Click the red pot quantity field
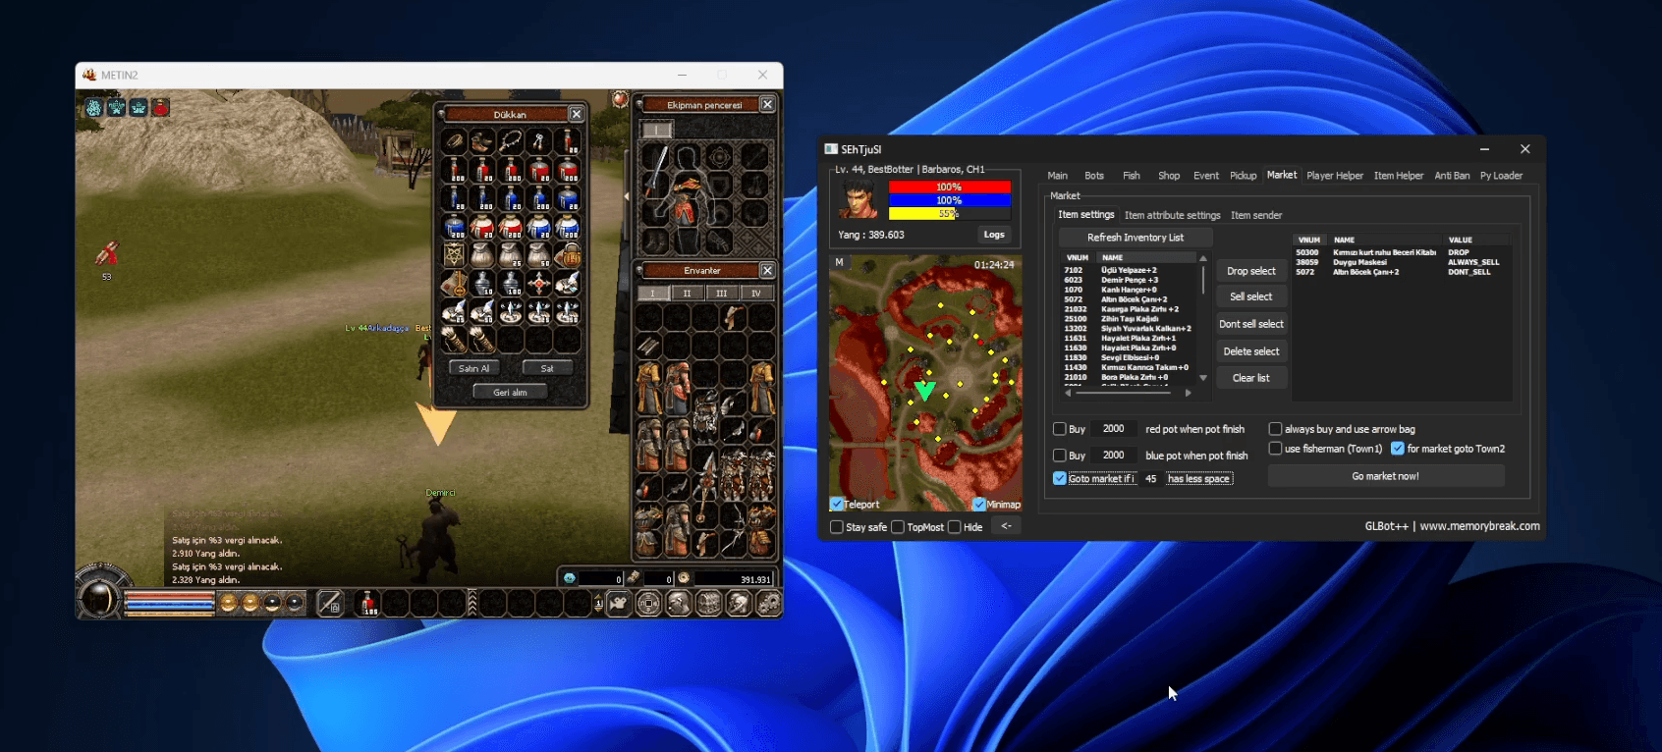Viewport: 1662px width, 752px height. pos(1113,429)
